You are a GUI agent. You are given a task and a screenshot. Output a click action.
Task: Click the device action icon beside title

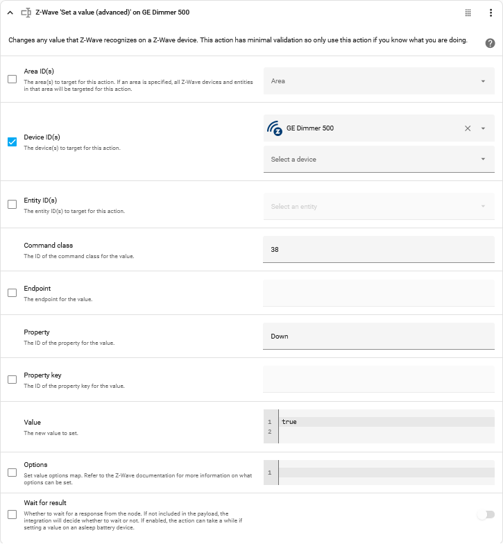click(x=26, y=12)
